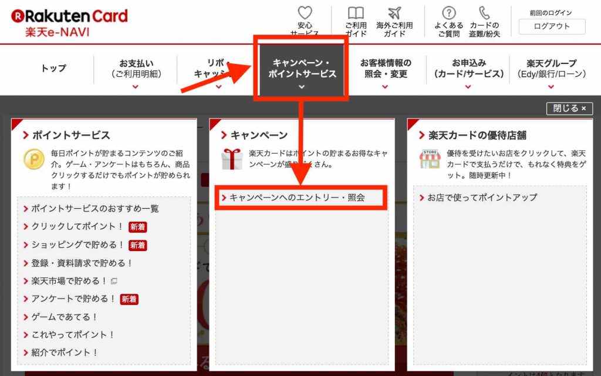
Task: Go to the トップ navigation tab
Action: pyautogui.click(x=53, y=68)
